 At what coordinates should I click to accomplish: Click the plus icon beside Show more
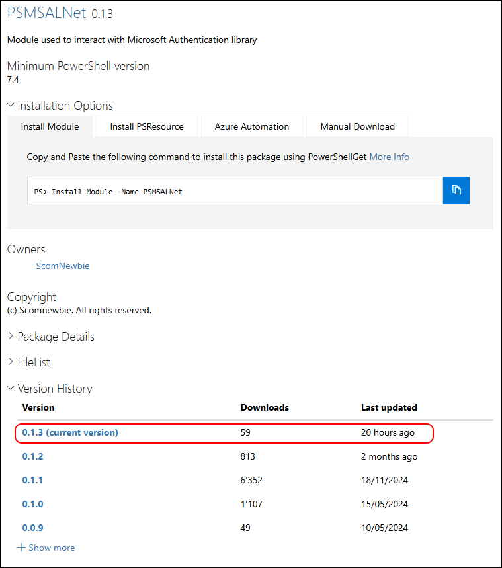pos(21,548)
